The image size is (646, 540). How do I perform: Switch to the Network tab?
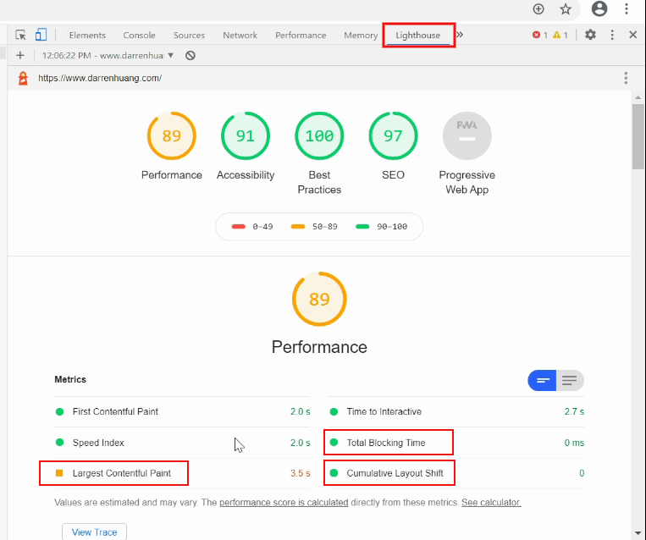coord(240,35)
